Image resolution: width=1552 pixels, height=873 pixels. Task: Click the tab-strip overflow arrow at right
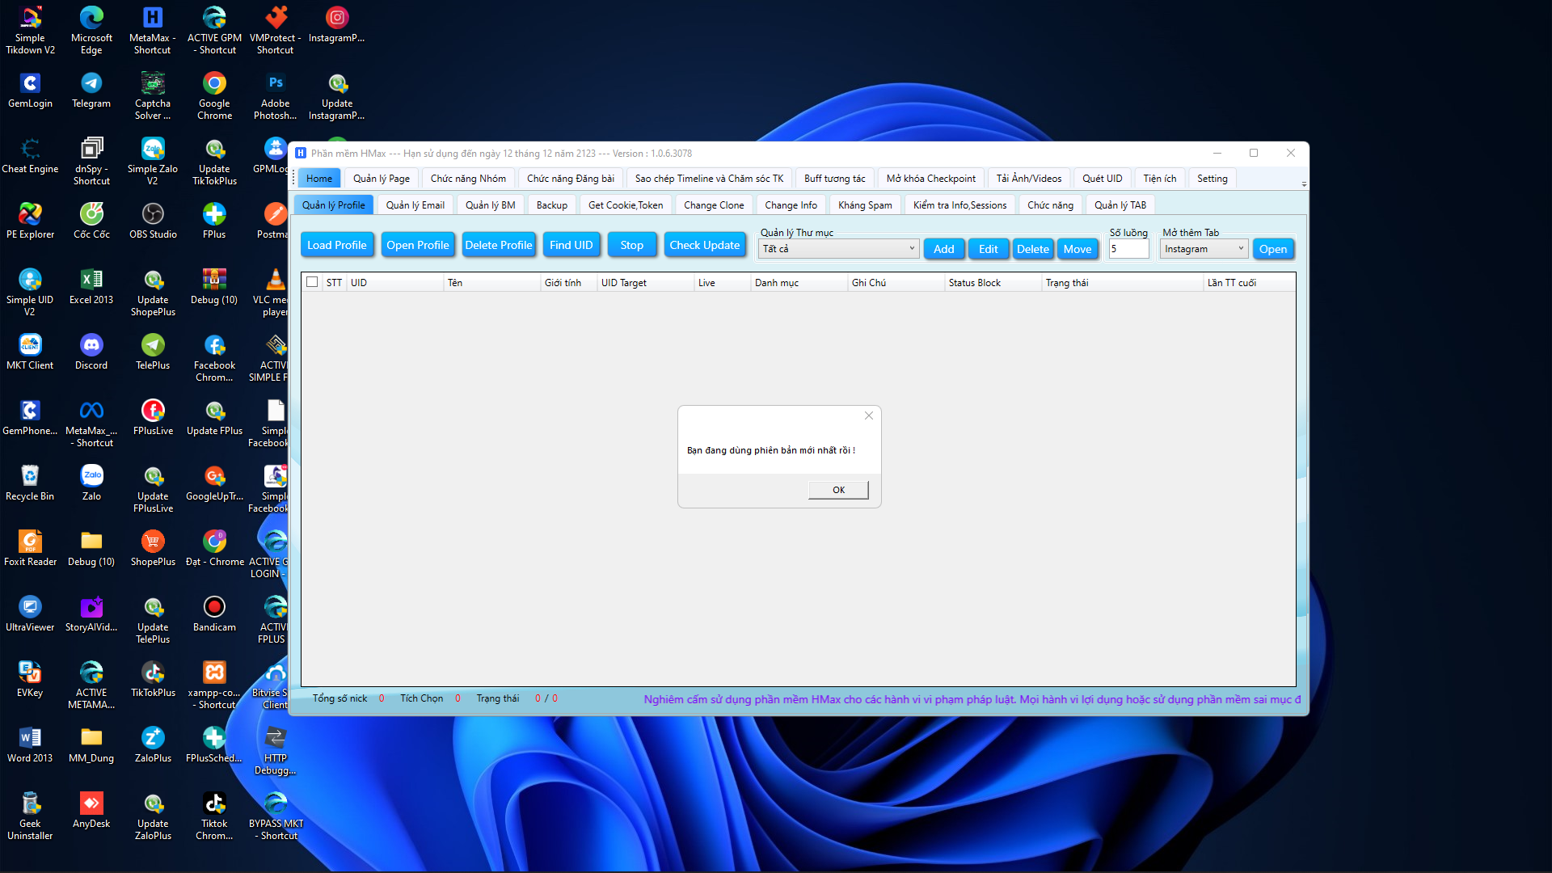point(1304,184)
